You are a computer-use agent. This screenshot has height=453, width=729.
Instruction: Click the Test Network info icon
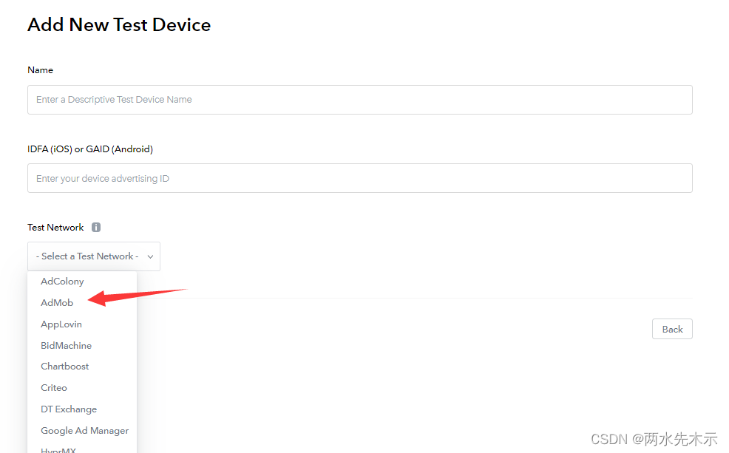coord(96,227)
